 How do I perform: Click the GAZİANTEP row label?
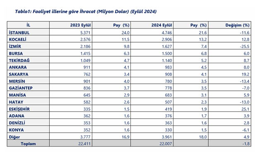point(21,88)
